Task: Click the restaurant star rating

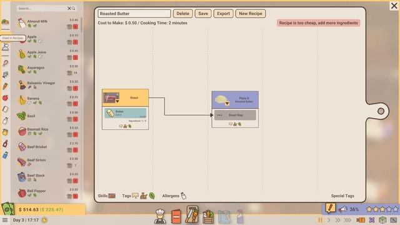Action: pyautogui.click(x=382, y=209)
